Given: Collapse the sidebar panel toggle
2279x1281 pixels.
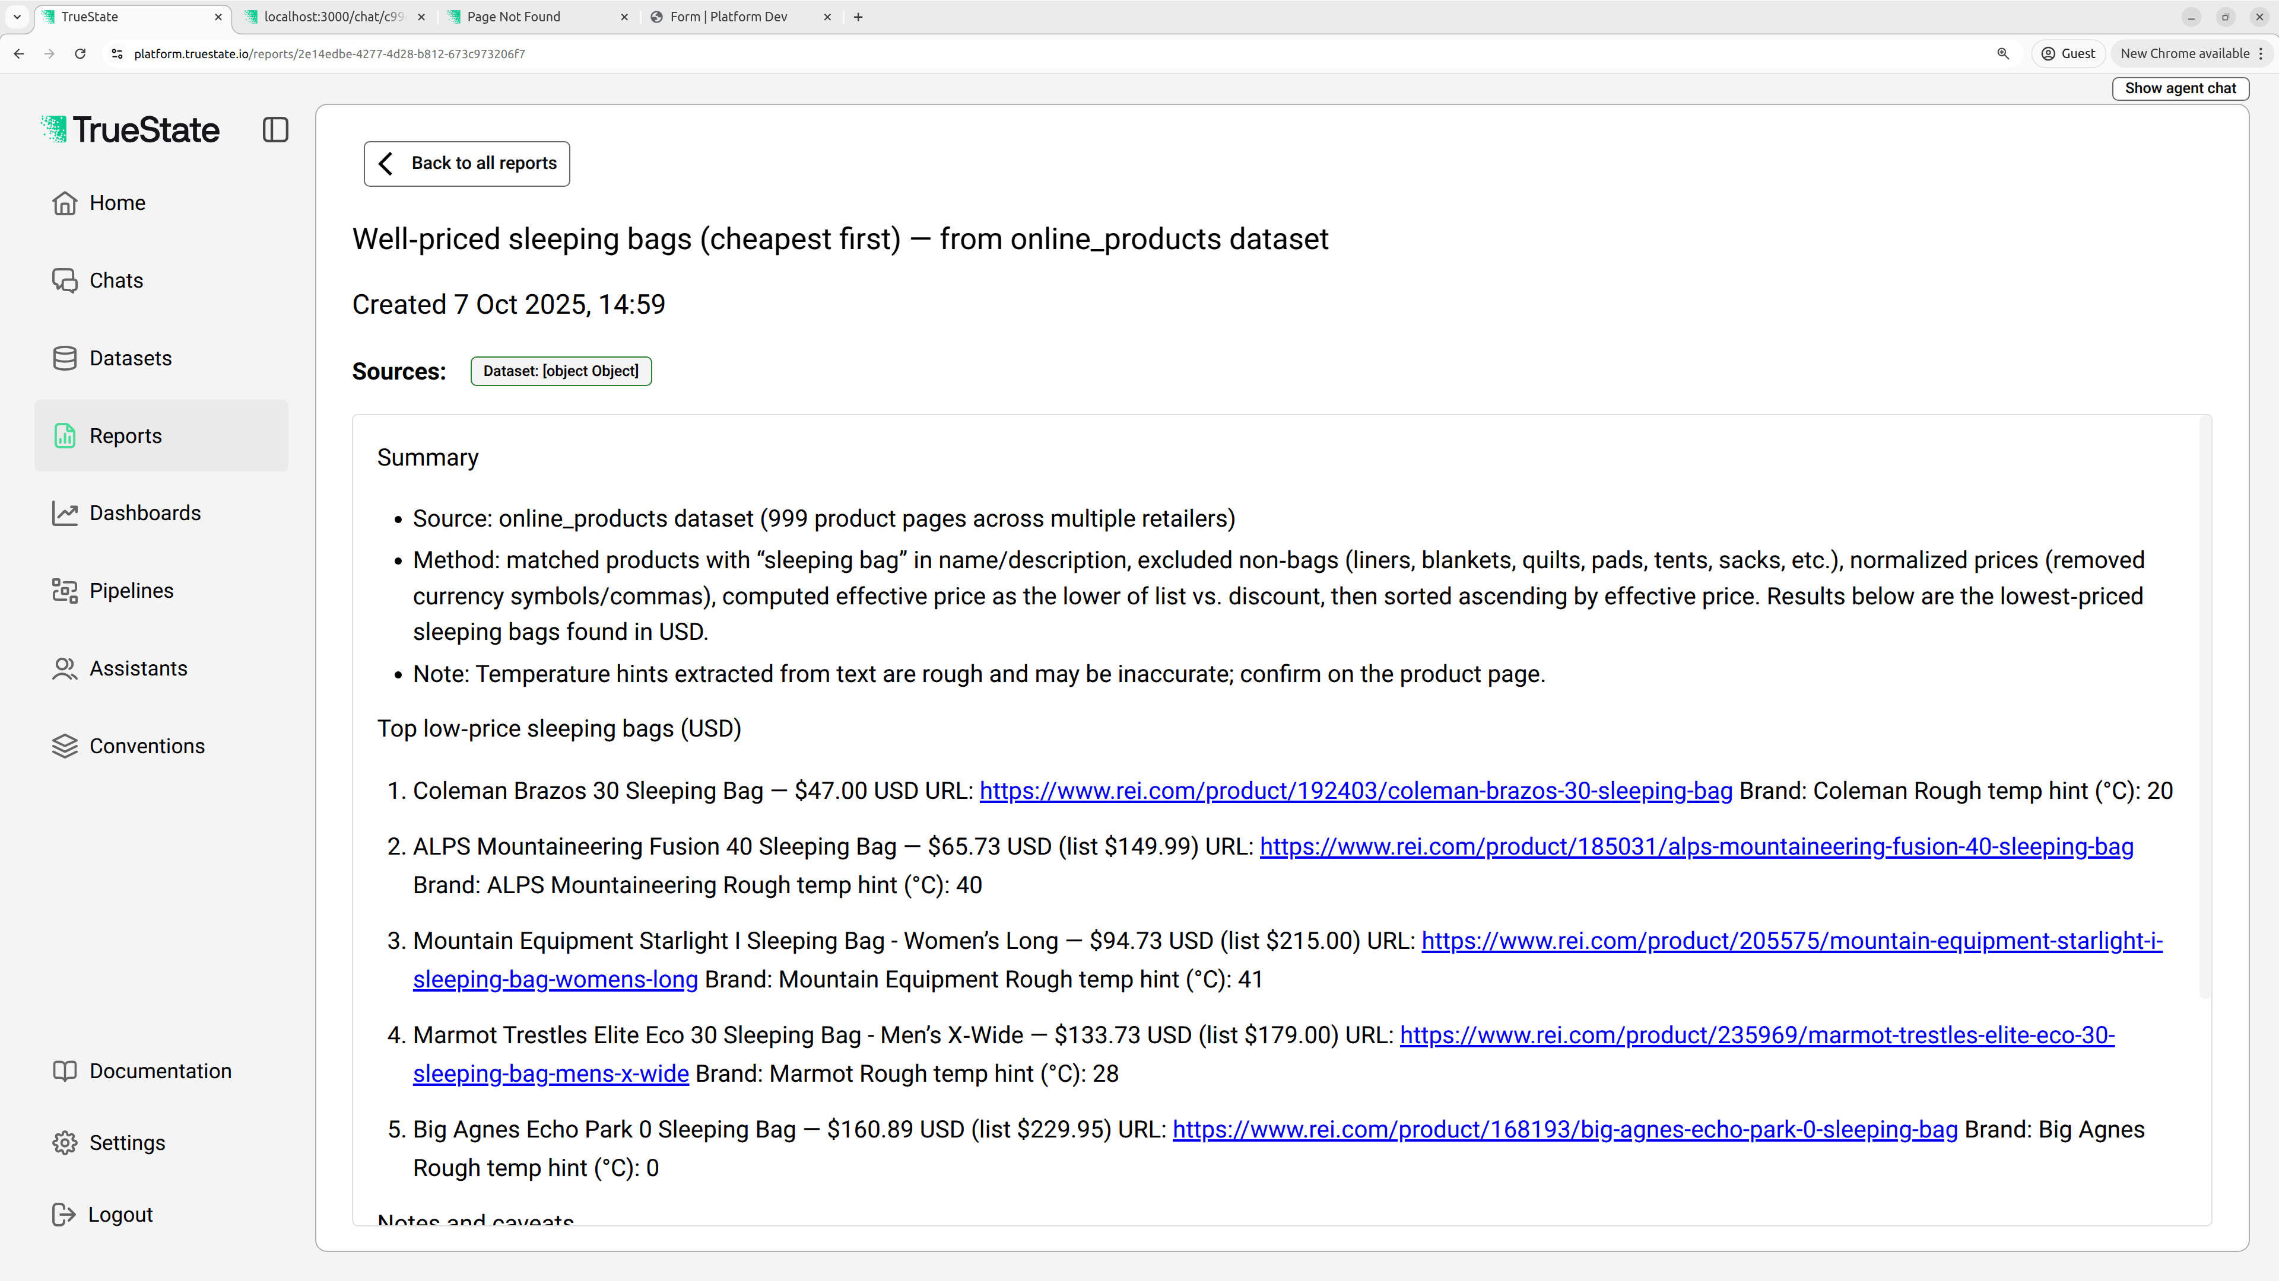Looking at the screenshot, I should point(275,130).
